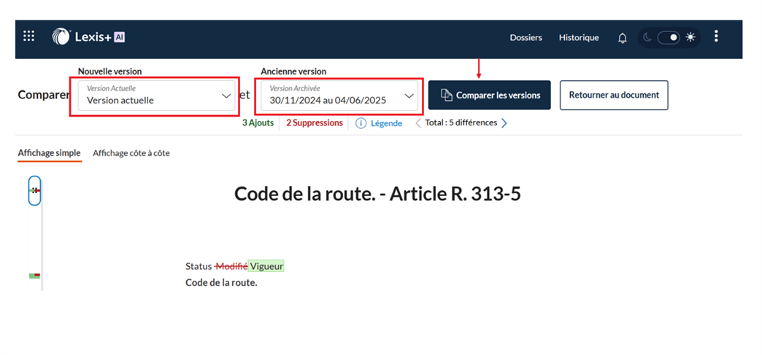This screenshot has height=355, width=762.
Task: Go to previous difference arrow
Action: click(x=418, y=123)
